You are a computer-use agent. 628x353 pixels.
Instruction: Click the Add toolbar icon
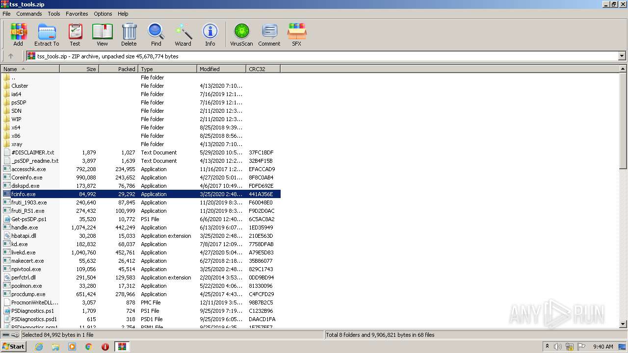[x=18, y=35]
